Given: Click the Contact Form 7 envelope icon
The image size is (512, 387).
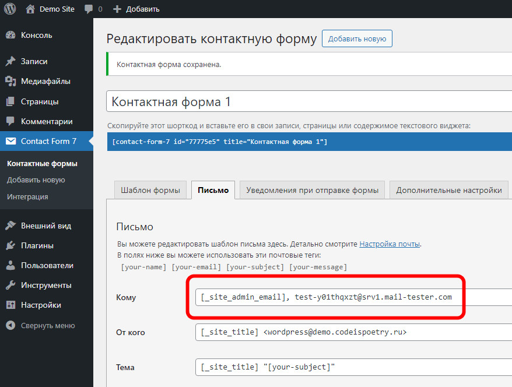Looking at the screenshot, I should (x=10, y=141).
